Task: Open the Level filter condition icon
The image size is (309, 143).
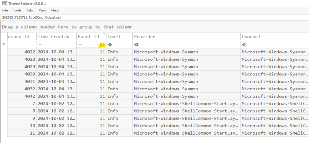Action: 110,44
